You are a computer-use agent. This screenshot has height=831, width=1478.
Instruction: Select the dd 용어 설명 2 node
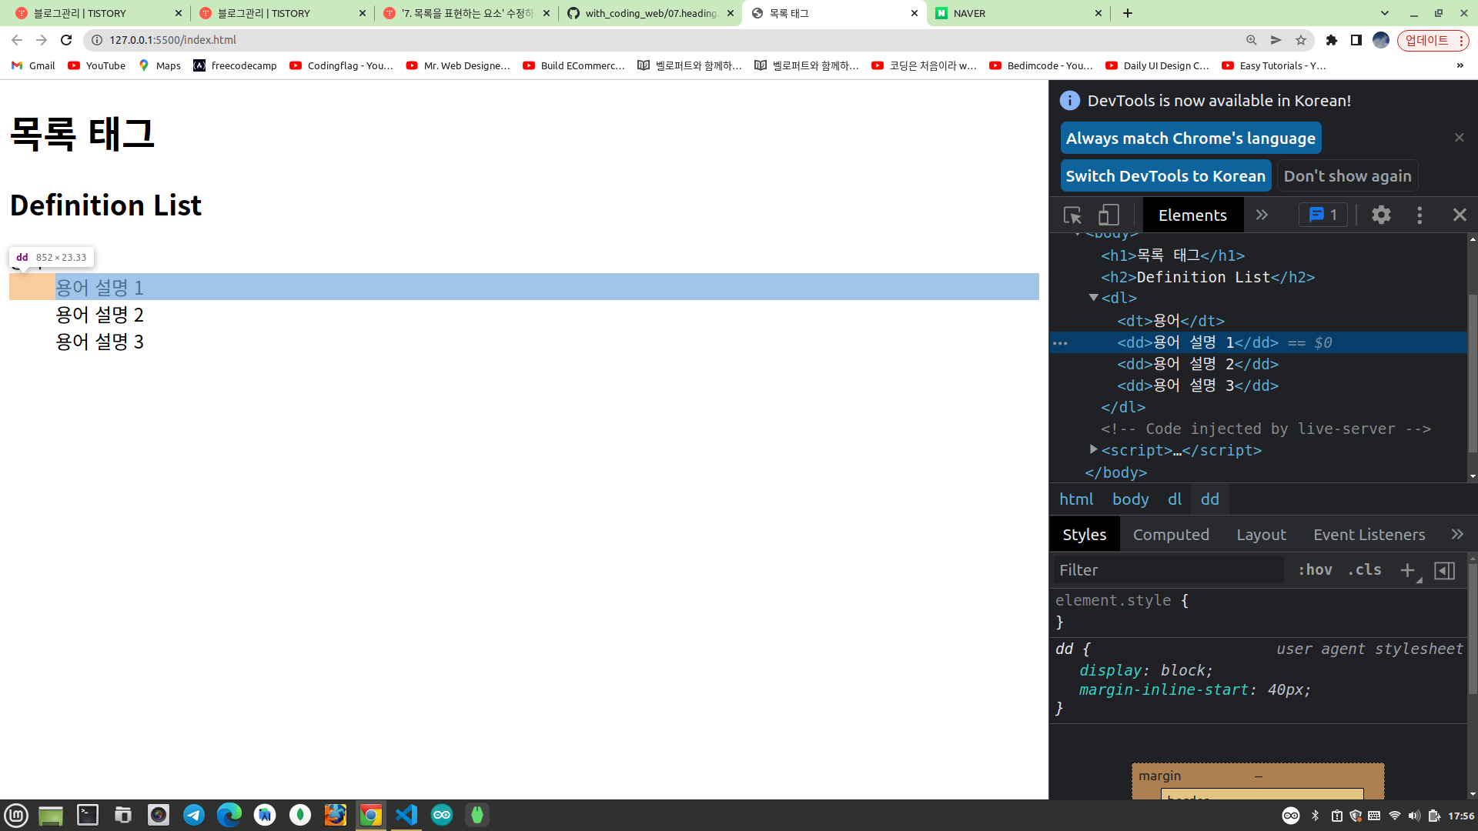tap(1197, 364)
